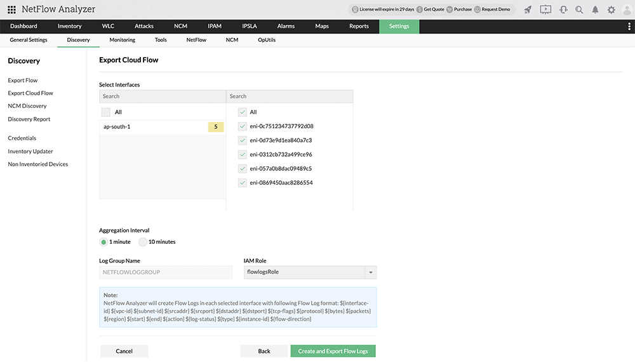Open the gear settings icon

coord(612,10)
